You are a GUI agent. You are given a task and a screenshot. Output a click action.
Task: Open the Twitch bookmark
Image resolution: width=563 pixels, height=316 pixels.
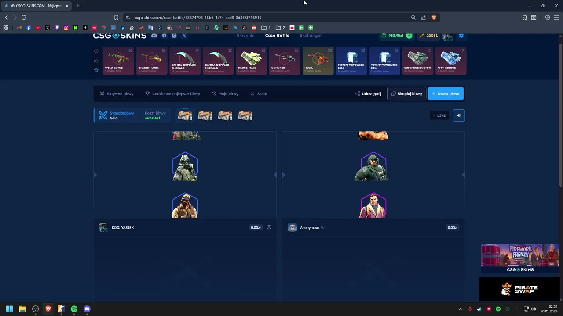click(57, 28)
